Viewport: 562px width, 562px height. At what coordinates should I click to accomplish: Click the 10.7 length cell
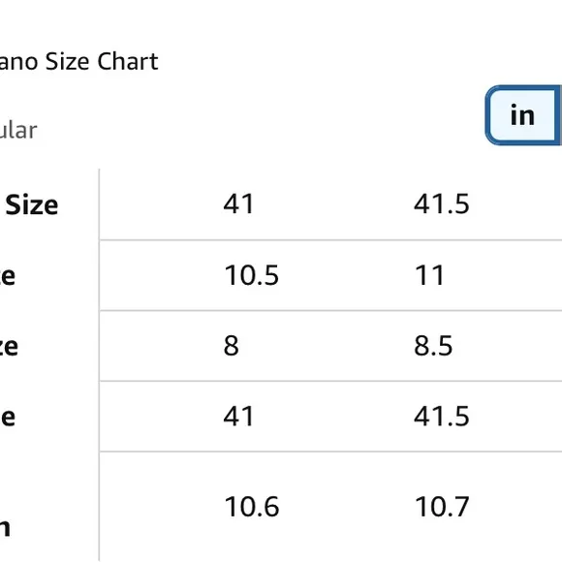click(x=442, y=507)
